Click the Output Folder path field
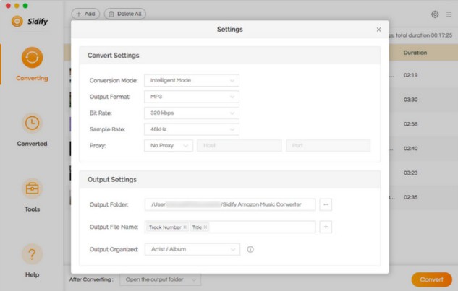458x291 pixels. point(230,205)
